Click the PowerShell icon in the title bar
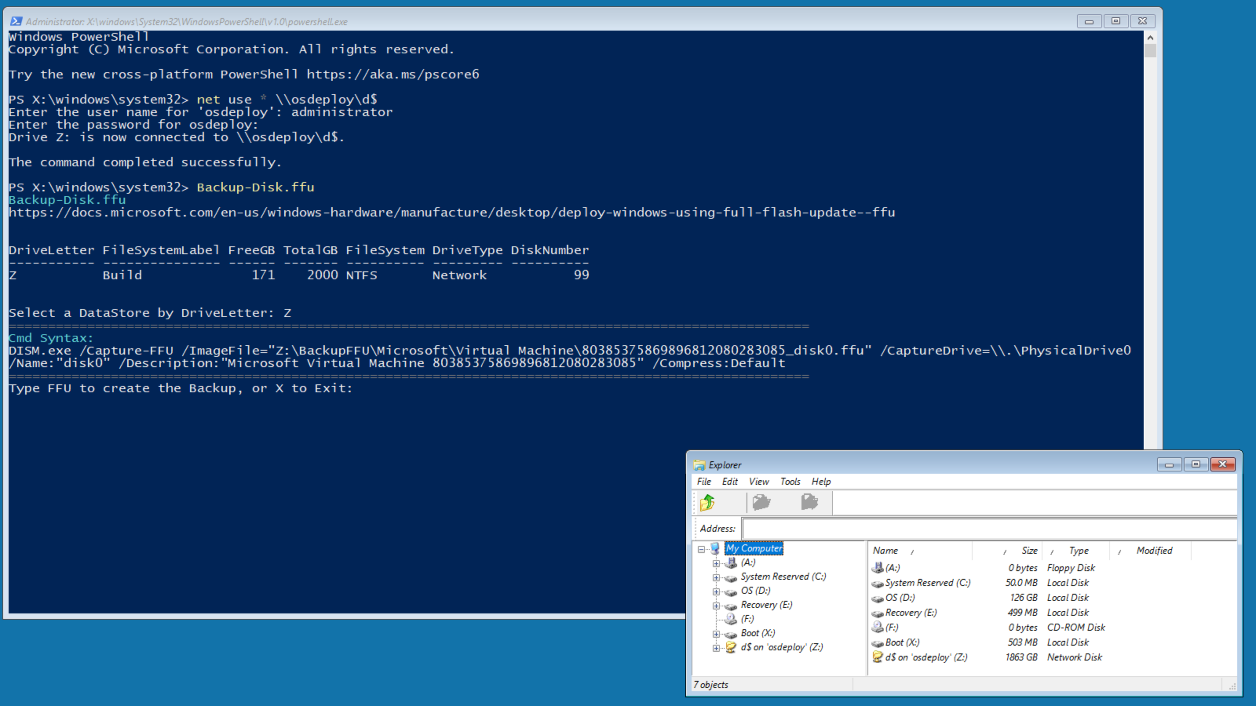This screenshot has width=1256, height=706. click(16, 22)
